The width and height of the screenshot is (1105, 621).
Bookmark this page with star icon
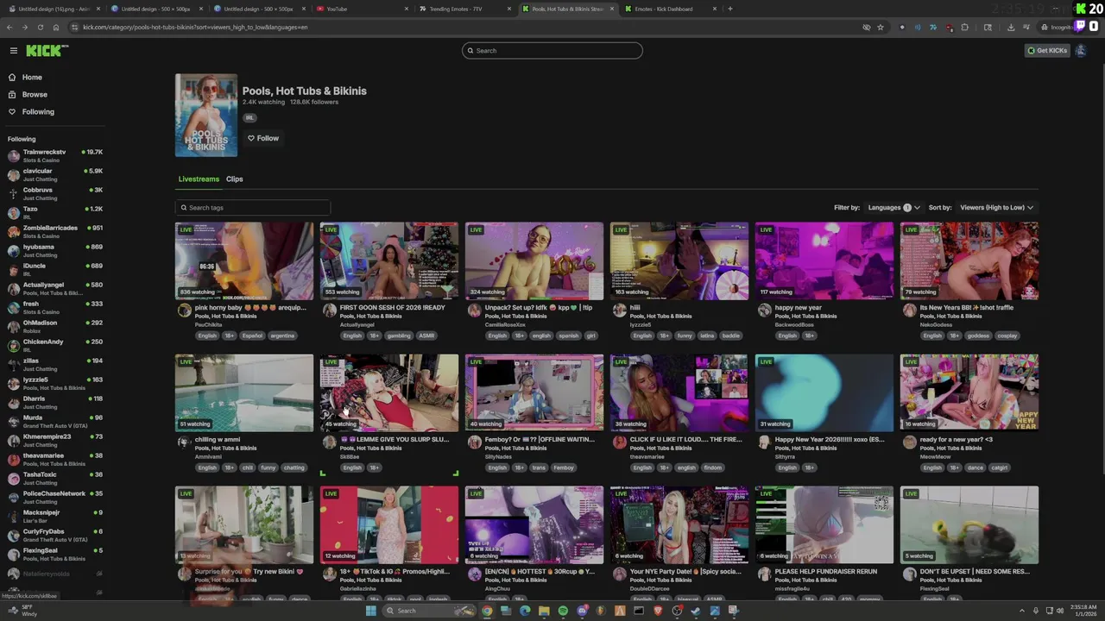coord(881,27)
